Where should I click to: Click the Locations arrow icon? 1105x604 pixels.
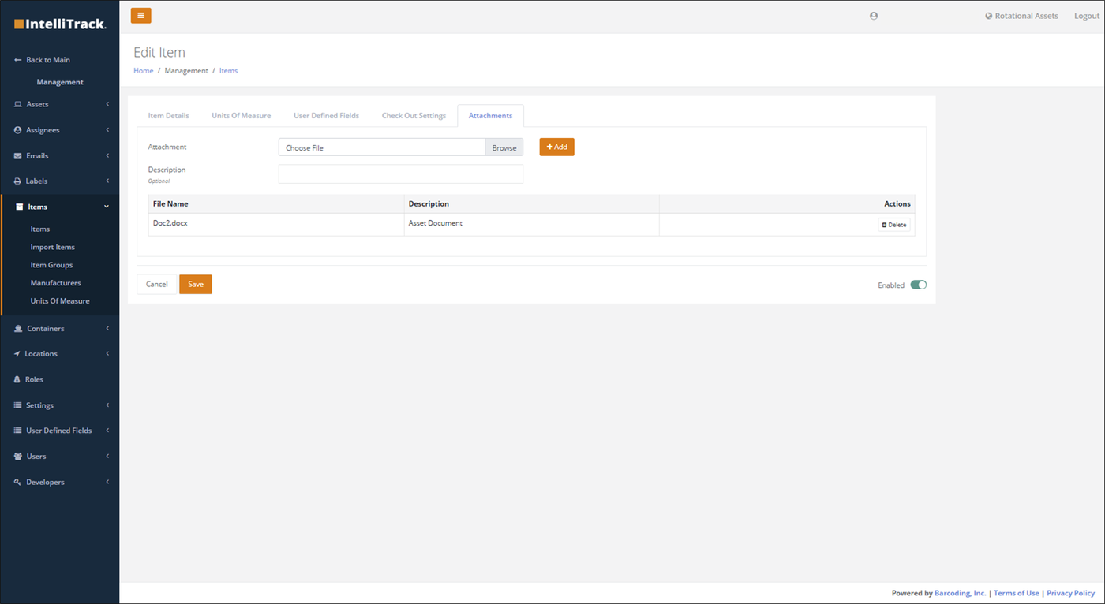coord(17,354)
